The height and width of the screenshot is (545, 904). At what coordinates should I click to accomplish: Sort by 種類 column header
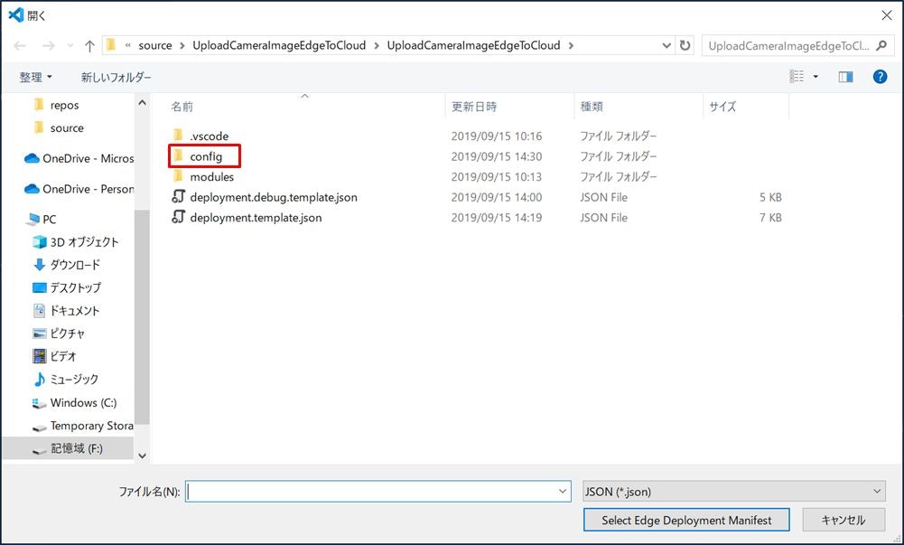click(592, 107)
